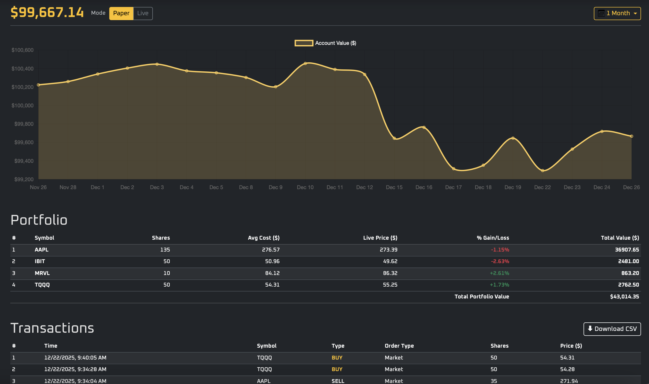Switch trading mode to Live
This screenshot has width=649, height=384.
coord(143,13)
